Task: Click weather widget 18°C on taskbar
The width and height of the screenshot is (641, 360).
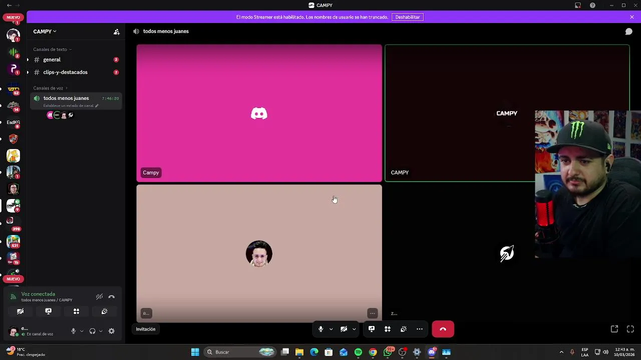Action: [x=25, y=352]
